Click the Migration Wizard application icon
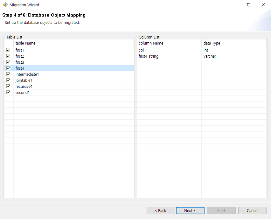The height and width of the screenshot is (219, 271). [5, 5]
